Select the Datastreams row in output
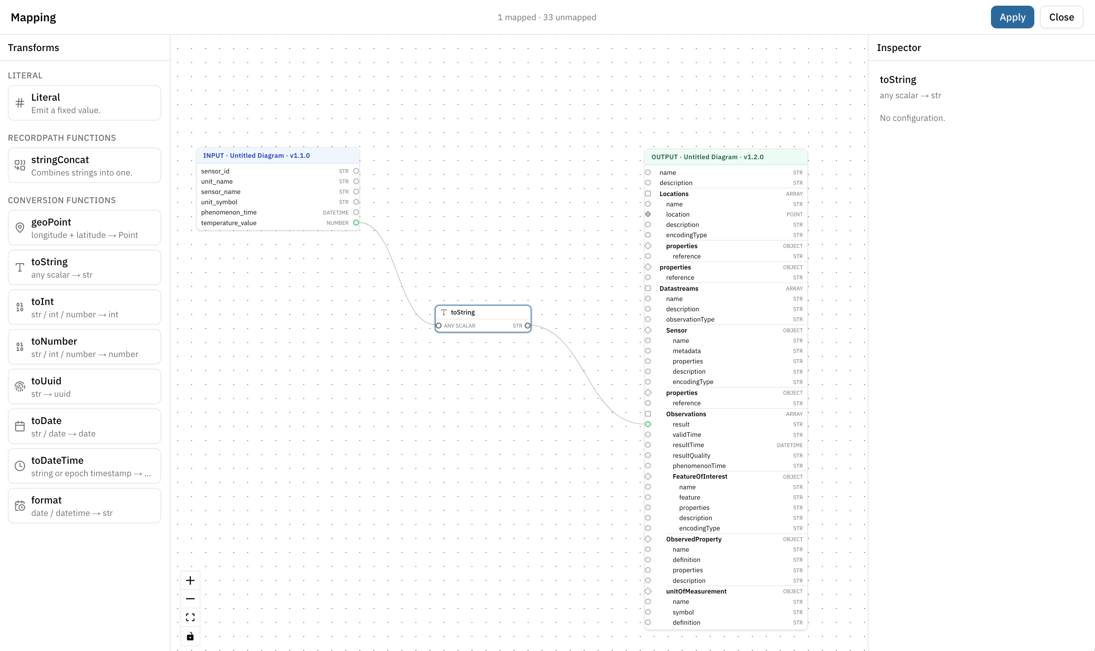This screenshot has height=651, width=1095. pyautogui.click(x=726, y=288)
